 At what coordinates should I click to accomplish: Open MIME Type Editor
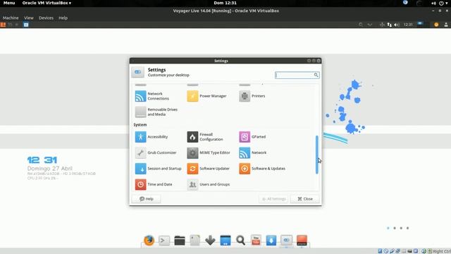(209, 152)
